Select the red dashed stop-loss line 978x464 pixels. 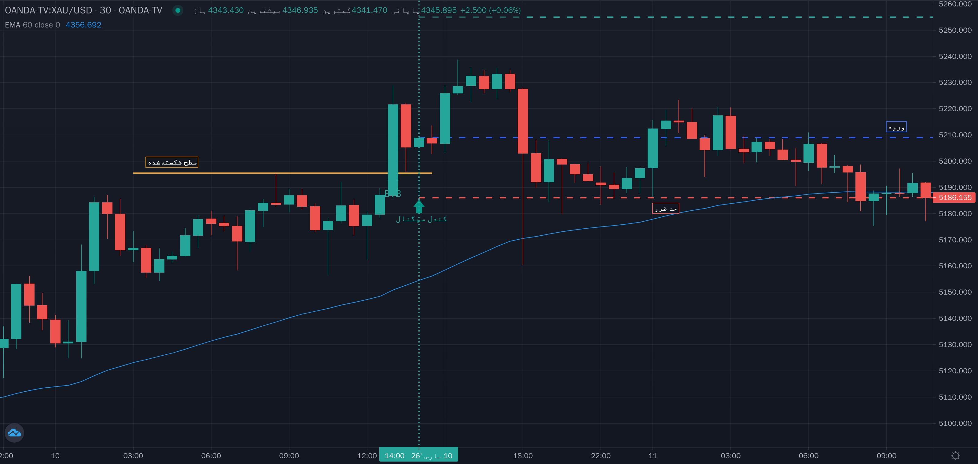point(676,198)
